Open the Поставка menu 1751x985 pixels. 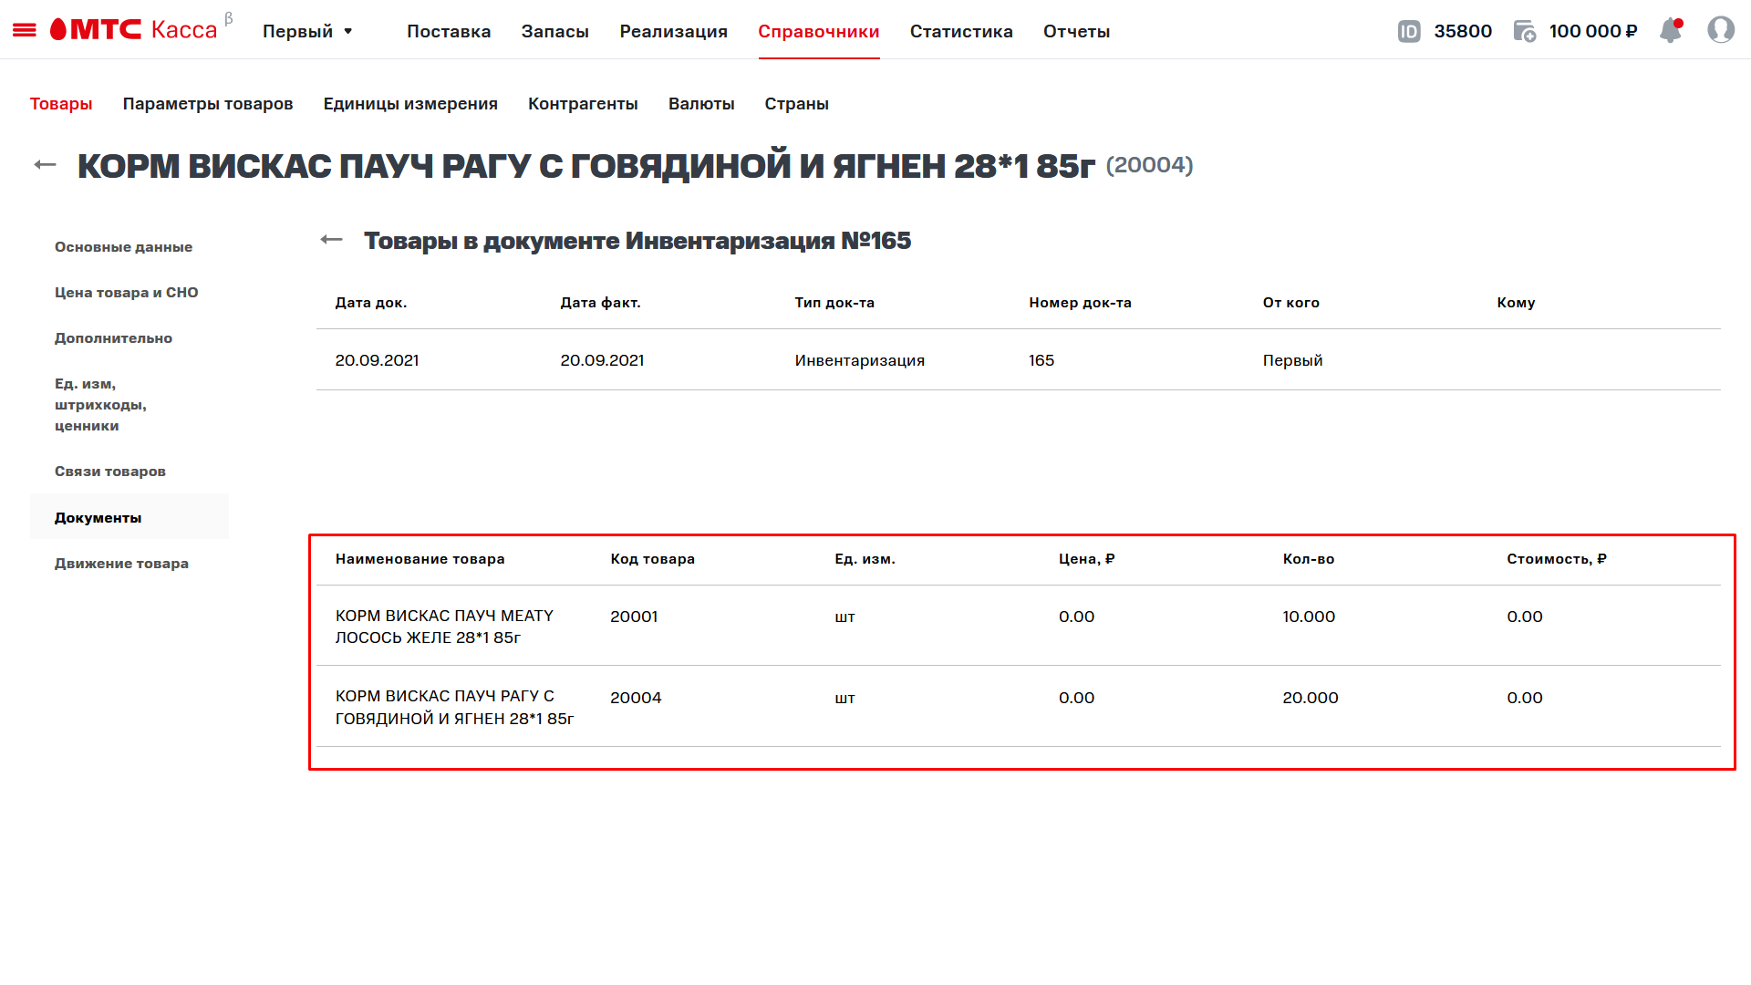tap(449, 31)
